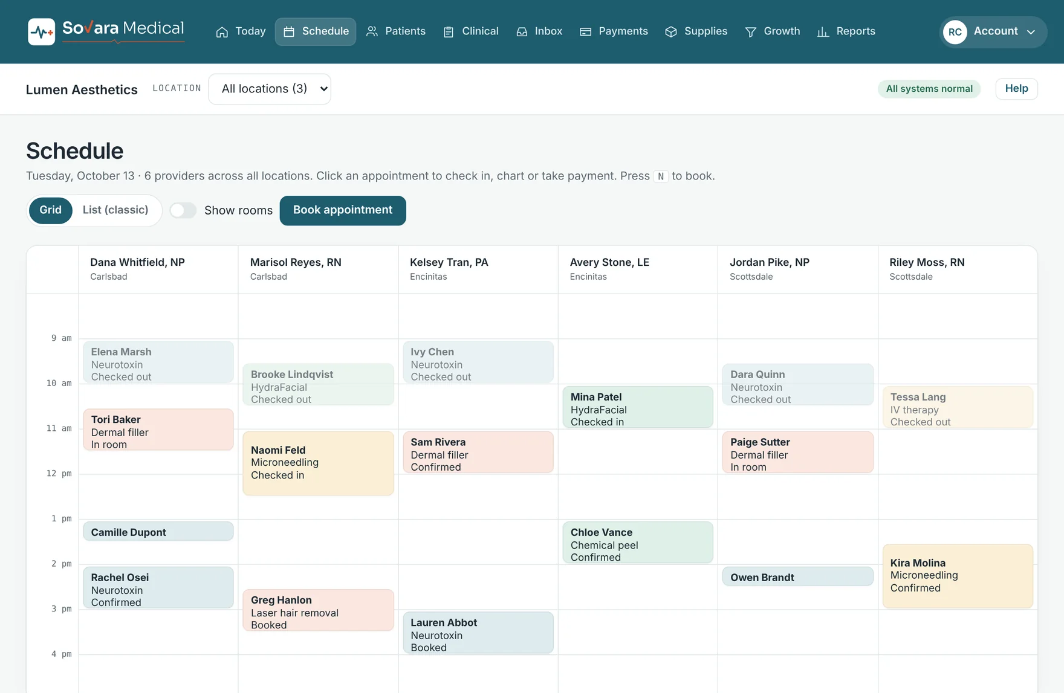
Task: Open Kira Molina's Microneedling appointment
Action: pos(958,576)
